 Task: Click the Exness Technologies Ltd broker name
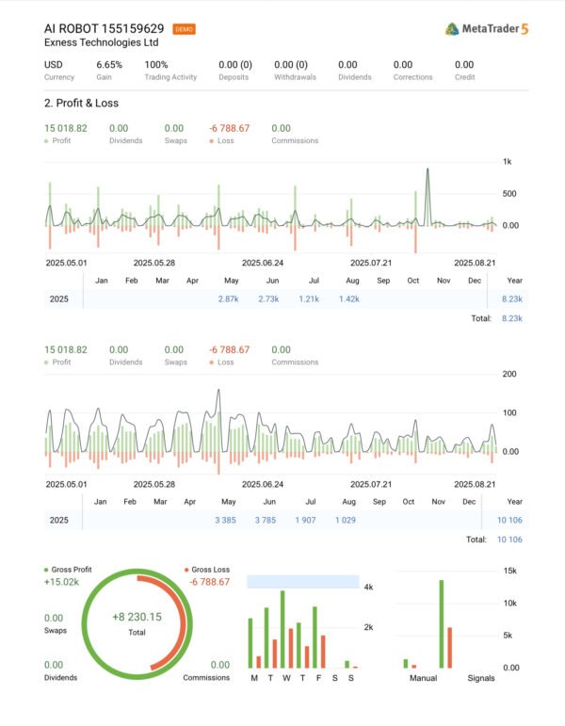click(102, 43)
